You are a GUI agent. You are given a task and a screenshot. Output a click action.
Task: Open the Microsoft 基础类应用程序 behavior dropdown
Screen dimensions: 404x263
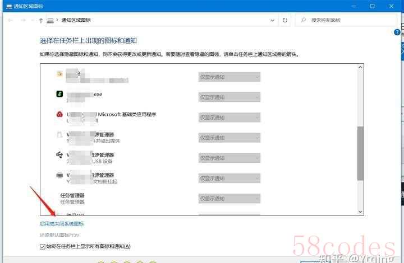pyautogui.click(x=229, y=118)
